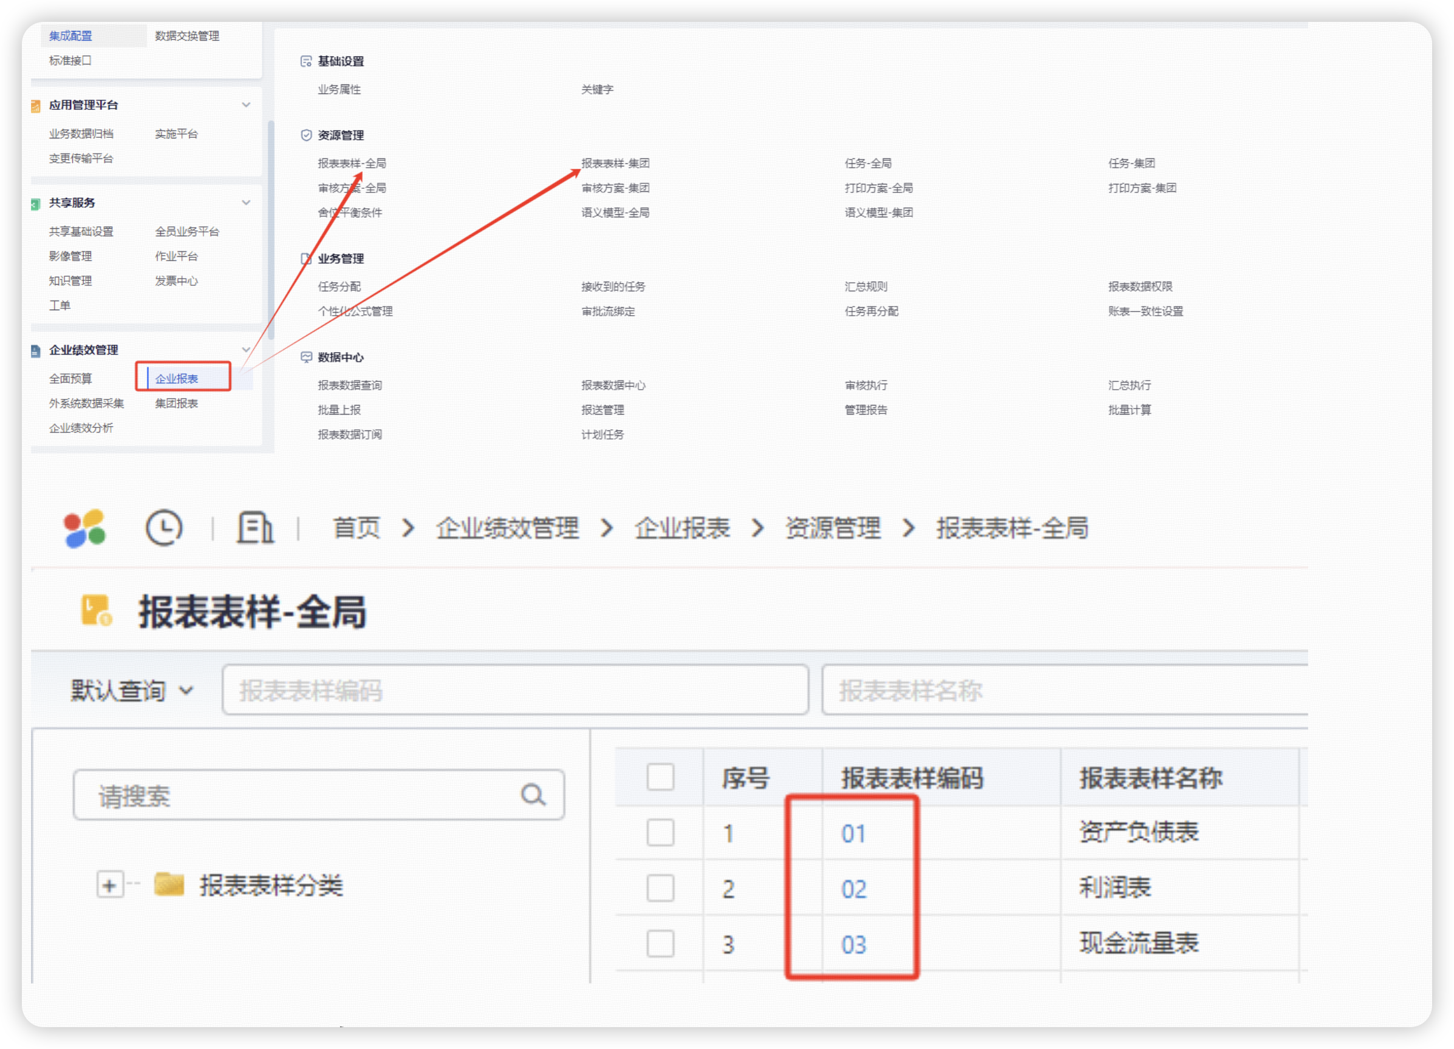This screenshot has width=1454, height=1049.
Task: Expand the 报表表样分类 tree node
Action: [109, 886]
